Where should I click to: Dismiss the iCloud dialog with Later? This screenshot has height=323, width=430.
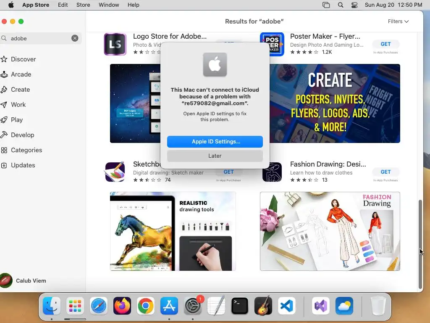click(x=215, y=156)
